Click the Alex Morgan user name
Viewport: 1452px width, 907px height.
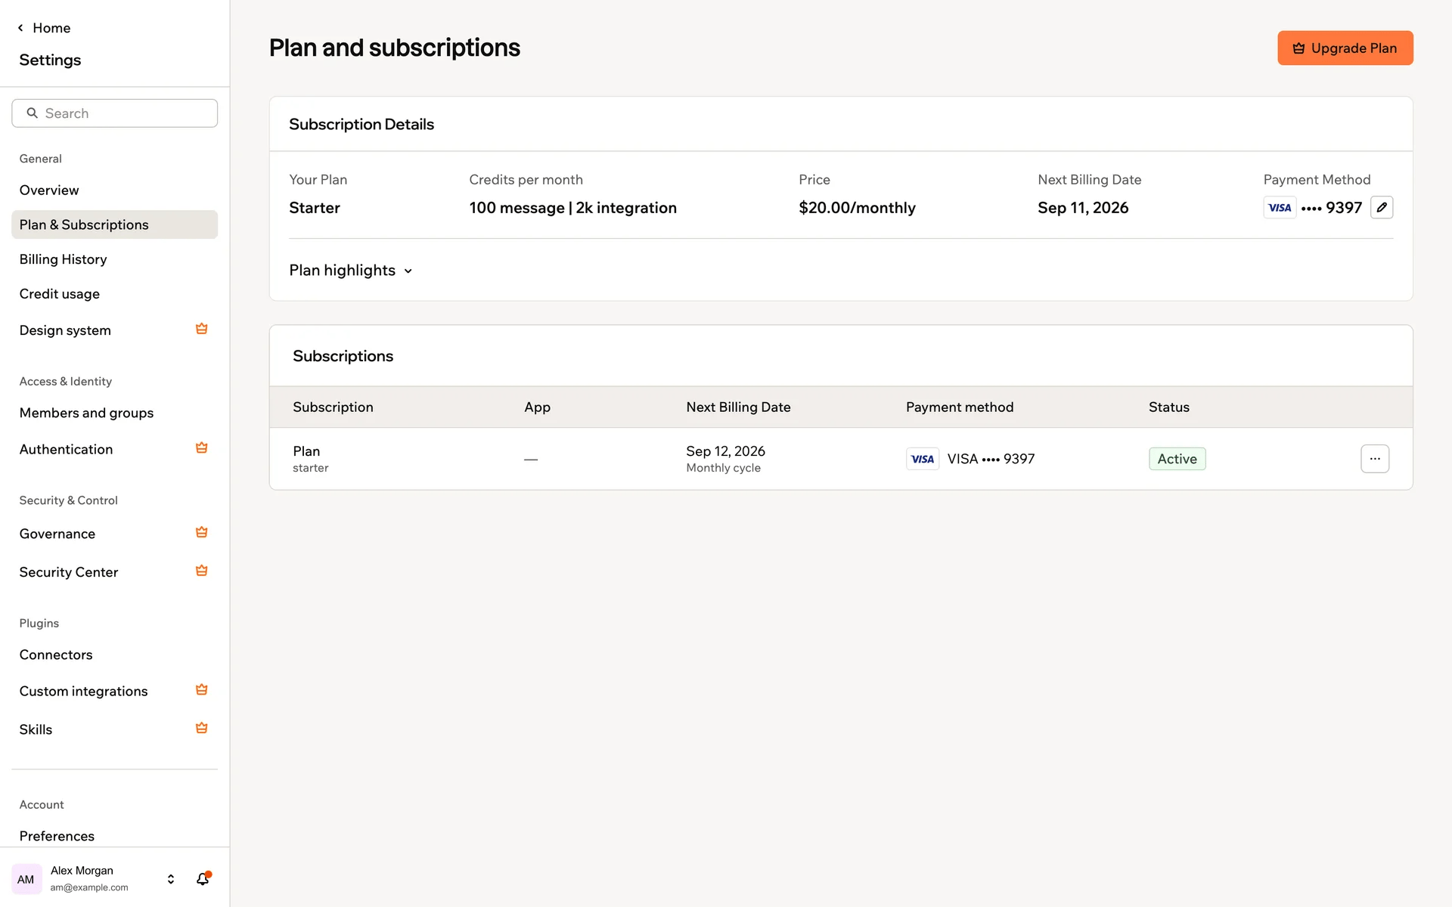(82, 871)
